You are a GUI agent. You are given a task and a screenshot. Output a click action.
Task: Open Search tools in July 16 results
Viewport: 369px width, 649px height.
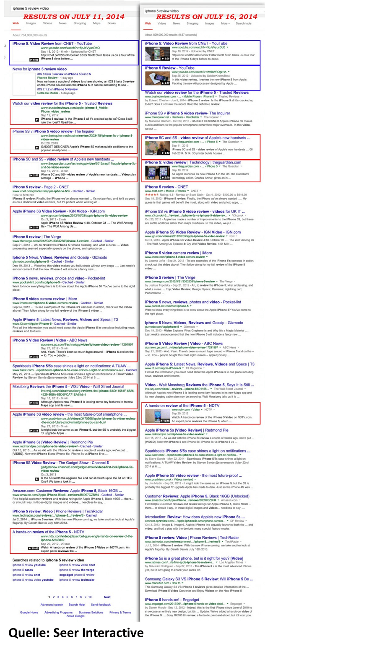[x=244, y=23]
